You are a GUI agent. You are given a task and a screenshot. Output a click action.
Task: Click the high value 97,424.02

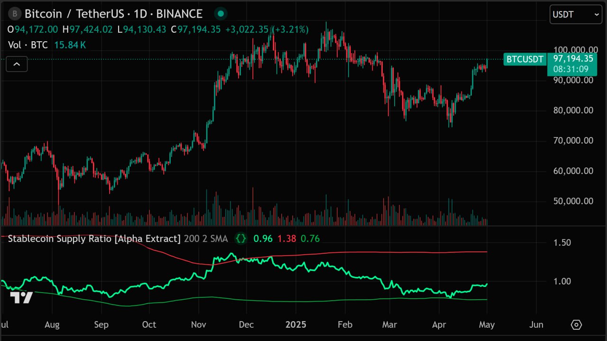coord(91,29)
